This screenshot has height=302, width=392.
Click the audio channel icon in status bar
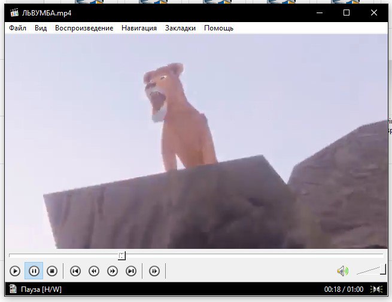tap(376, 289)
